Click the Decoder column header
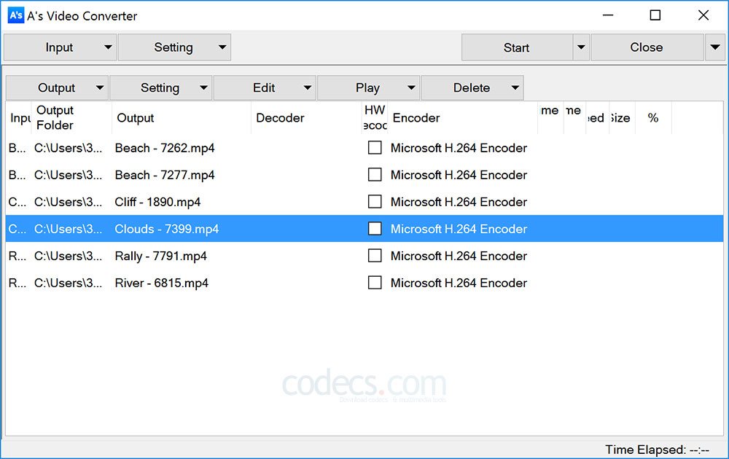 (x=306, y=117)
